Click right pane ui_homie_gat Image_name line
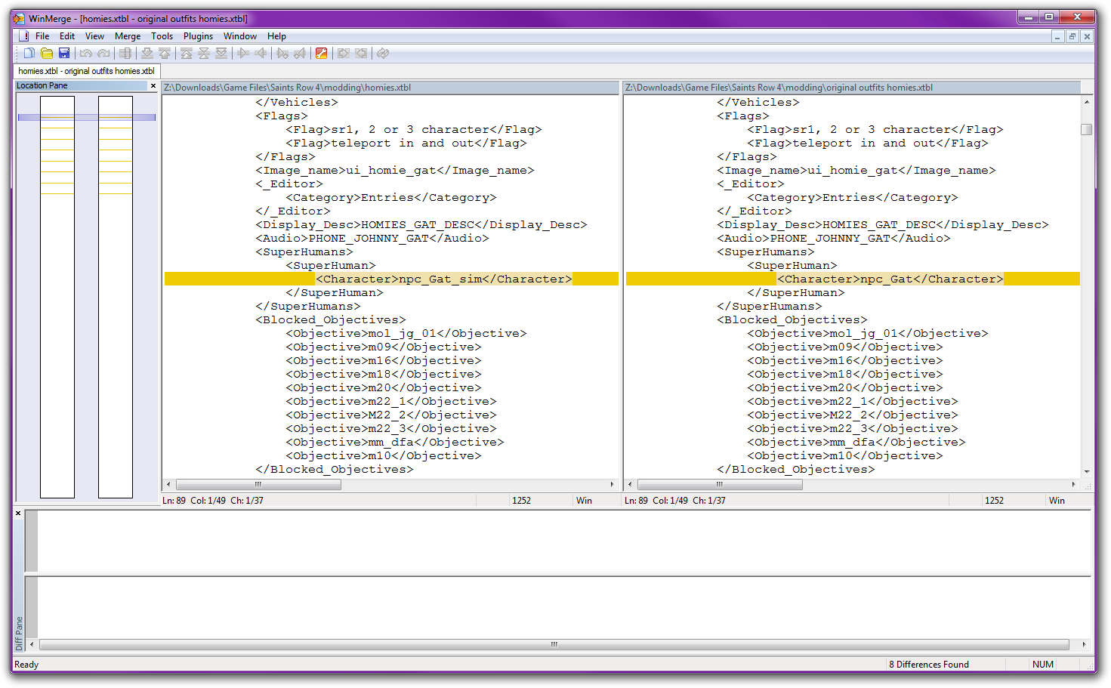The image size is (1111, 688). [856, 171]
